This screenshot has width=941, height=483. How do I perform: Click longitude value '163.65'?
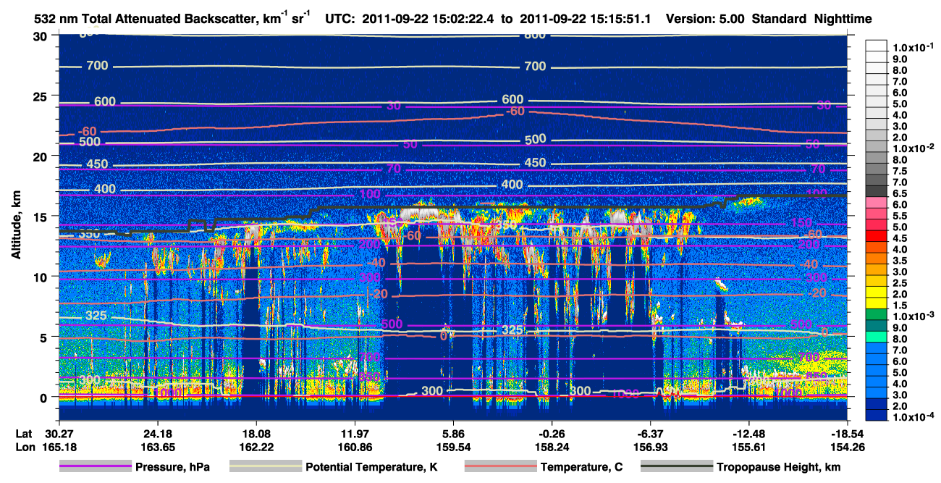coord(156,447)
